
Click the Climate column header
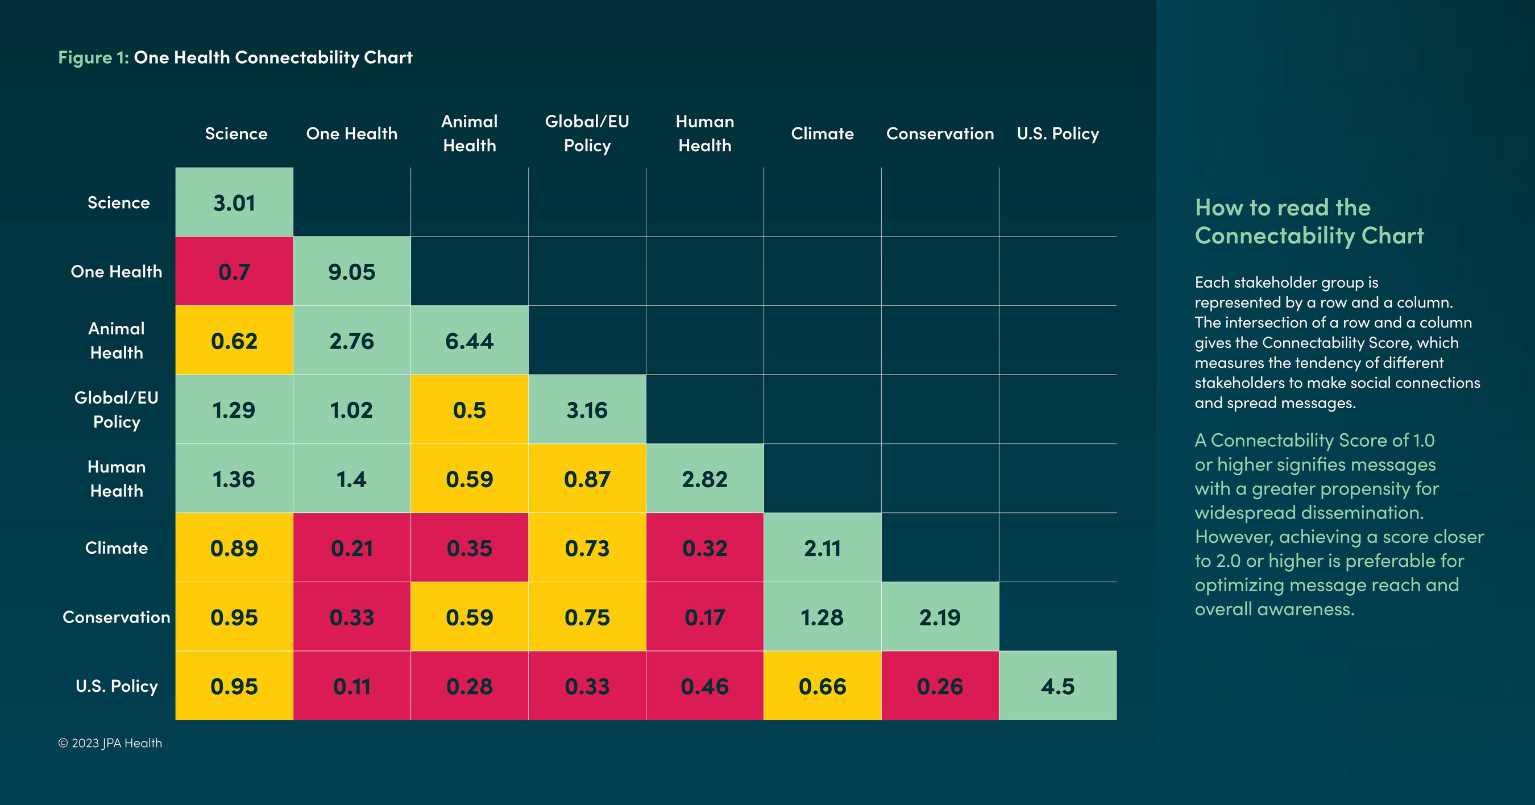[822, 134]
